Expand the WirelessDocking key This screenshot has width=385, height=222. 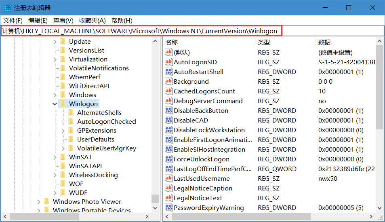[55, 175]
